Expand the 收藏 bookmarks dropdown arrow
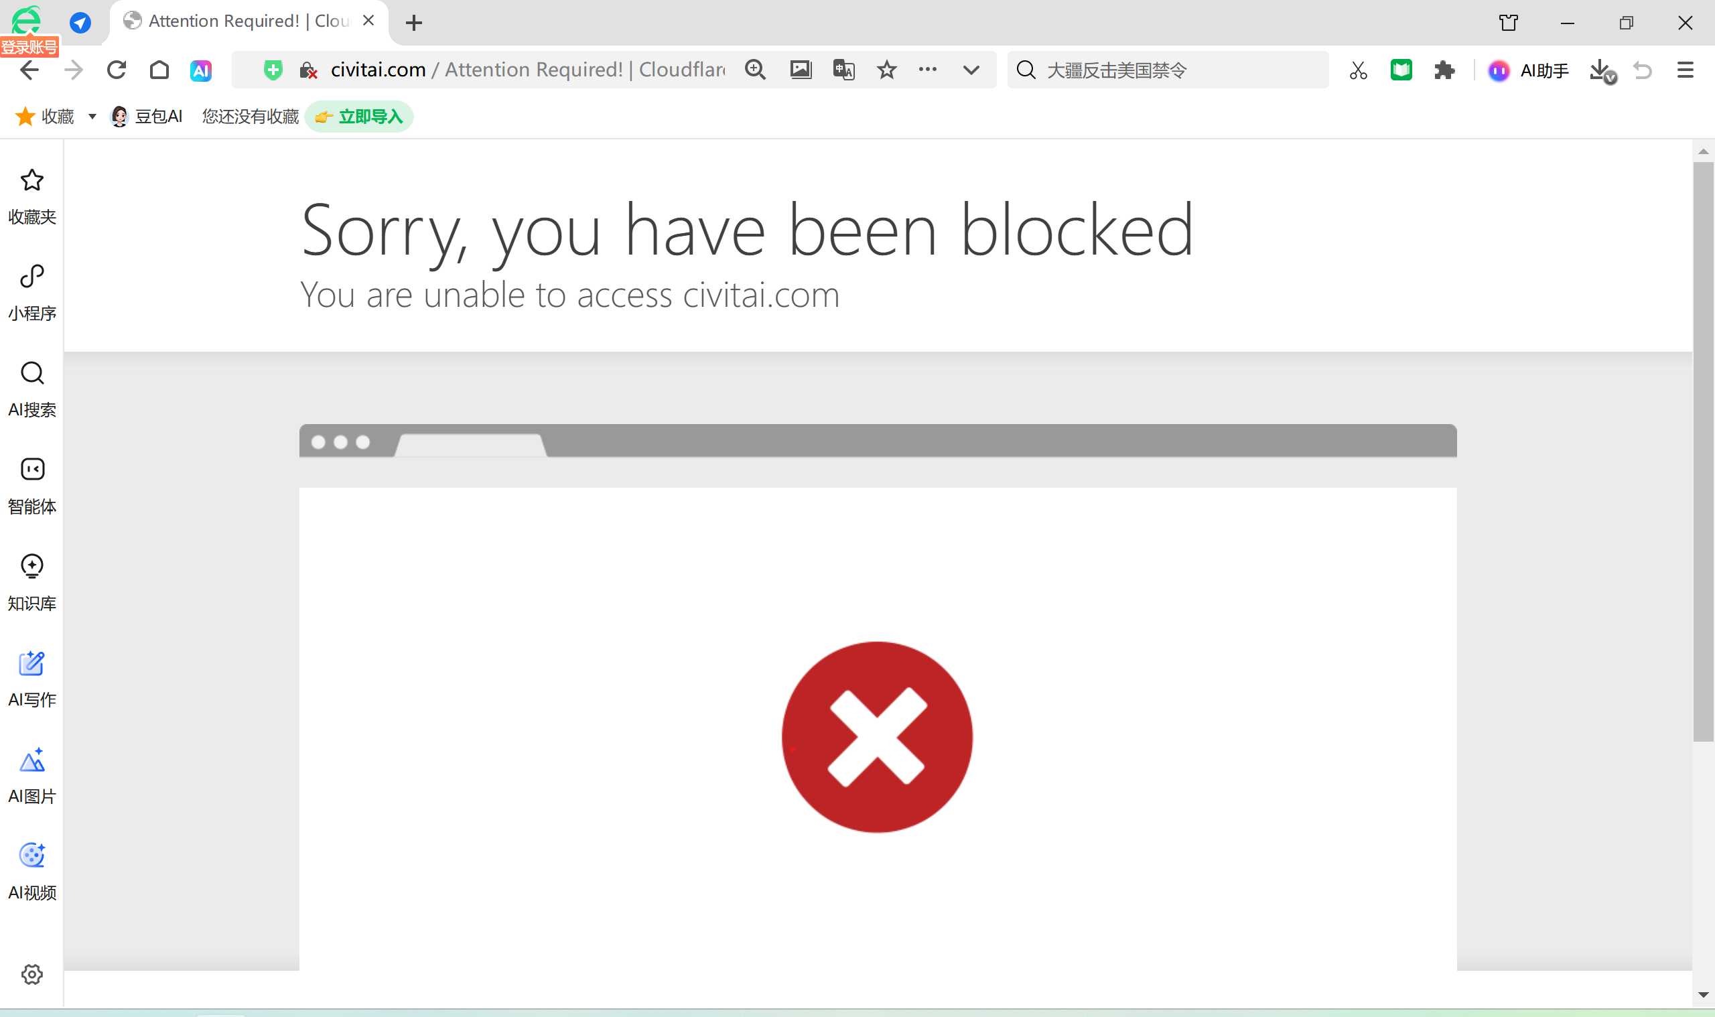This screenshot has width=1715, height=1017. click(x=92, y=117)
